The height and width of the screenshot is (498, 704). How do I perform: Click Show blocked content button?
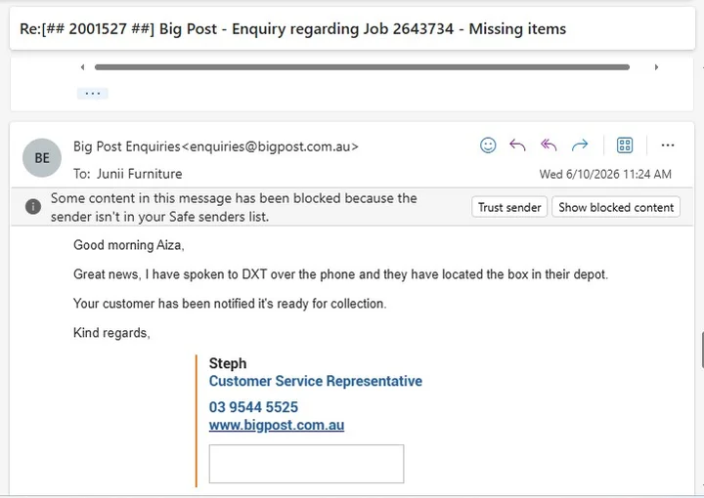[616, 207]
